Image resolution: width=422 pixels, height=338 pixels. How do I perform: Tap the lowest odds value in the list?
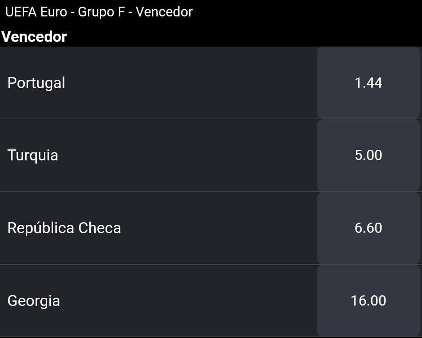click(368, 83)
